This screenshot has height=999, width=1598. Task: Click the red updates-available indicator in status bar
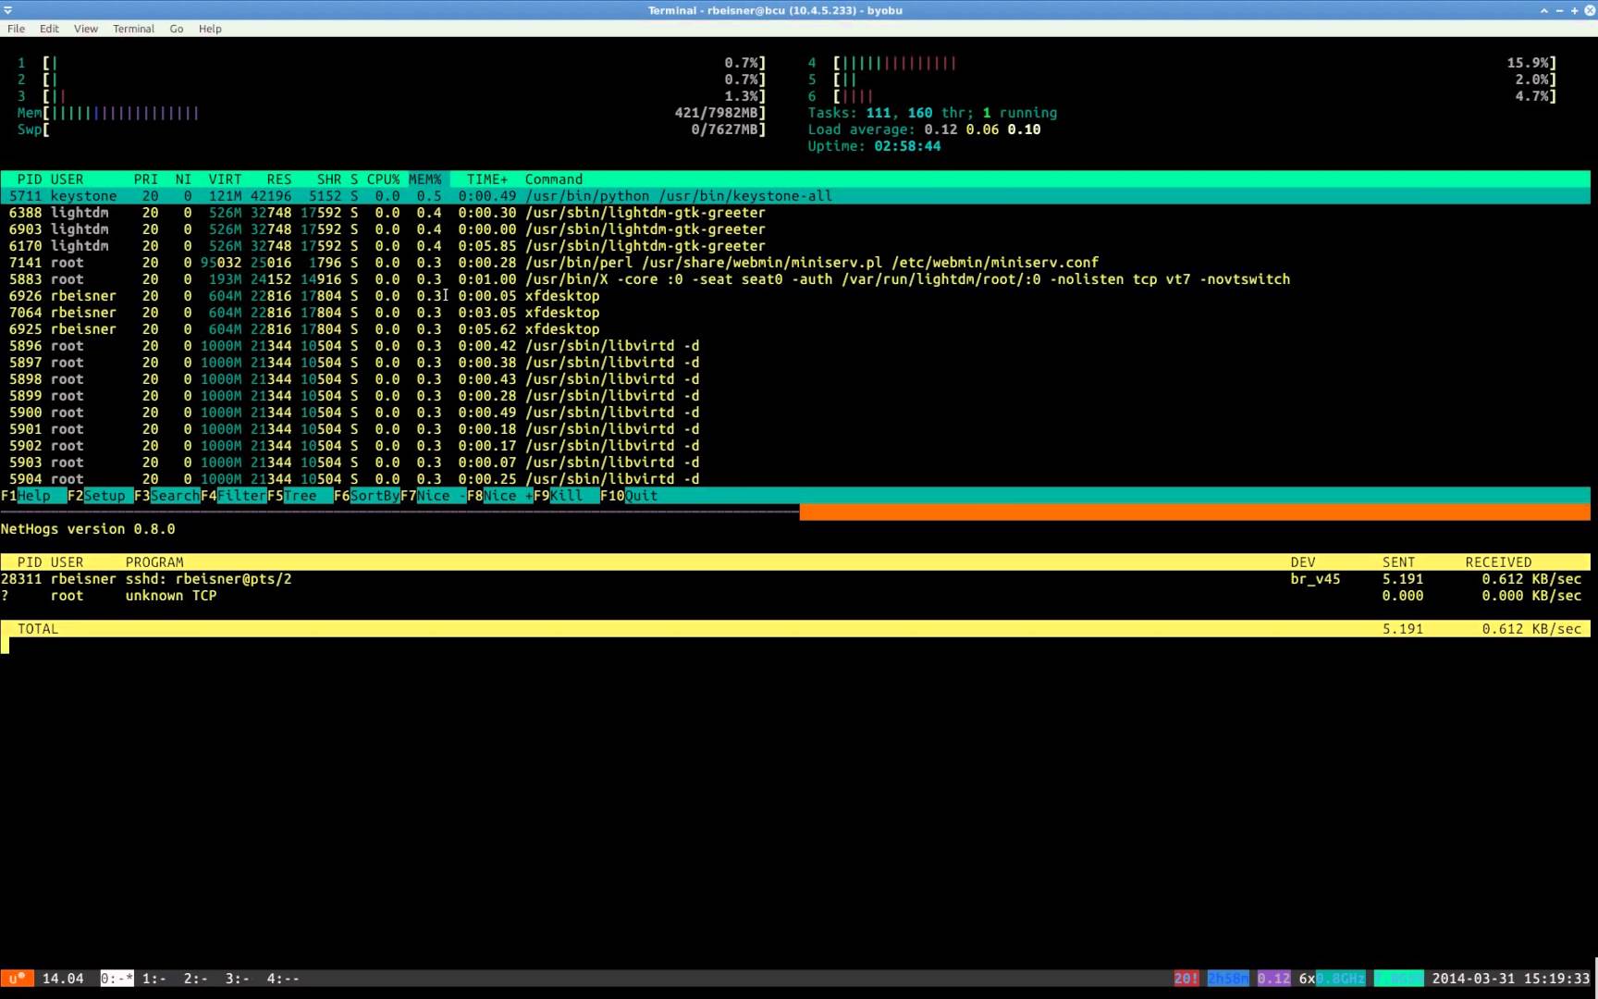1186,979
